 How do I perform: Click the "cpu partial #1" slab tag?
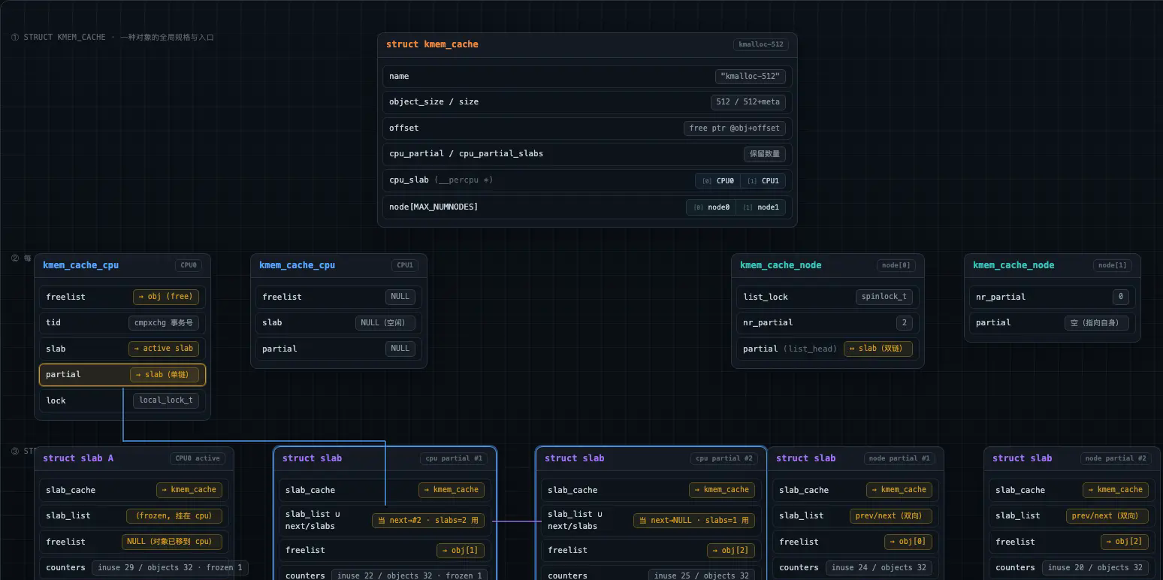coord(453,458)
